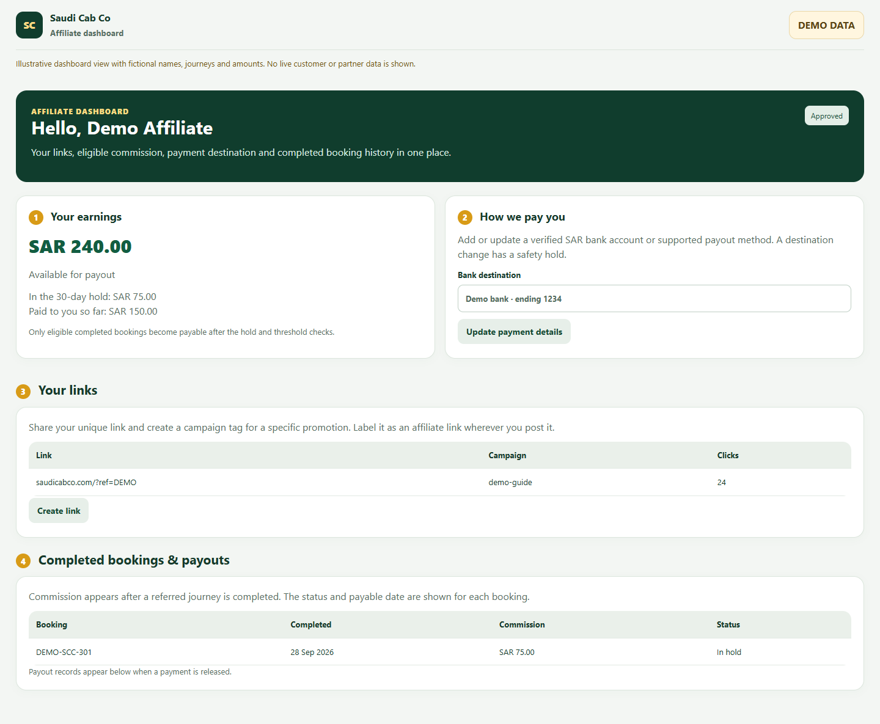
Task: Create a new affiliate link
Action: pyautogui.click(x=59, y=511)
